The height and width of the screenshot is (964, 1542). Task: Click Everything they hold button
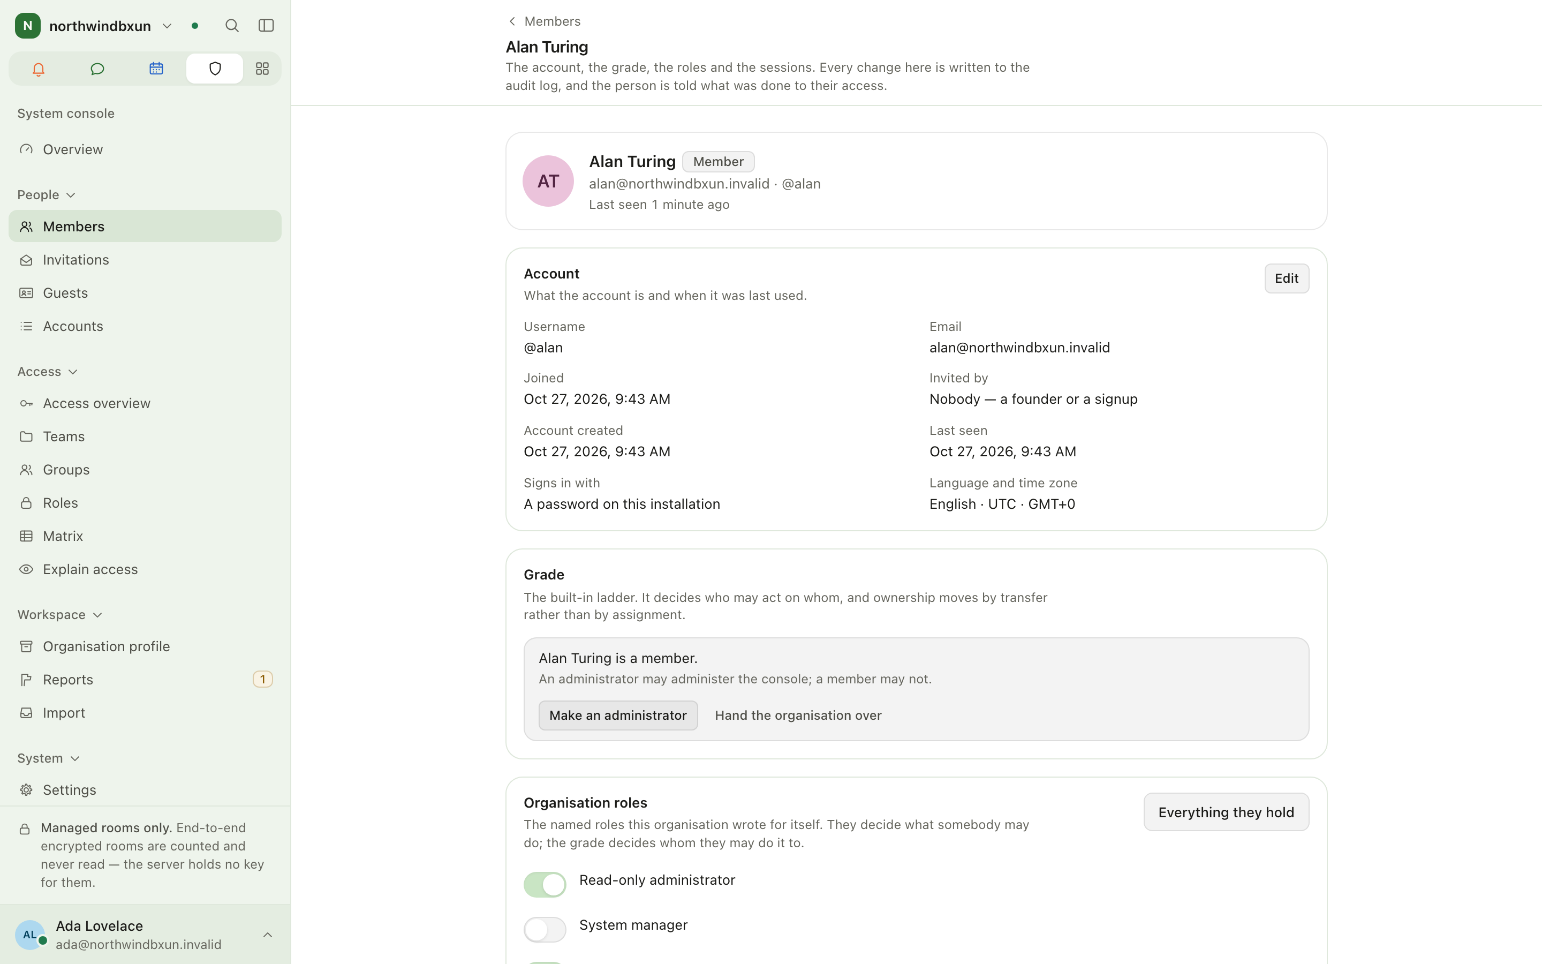click(x=1226, y=812)
